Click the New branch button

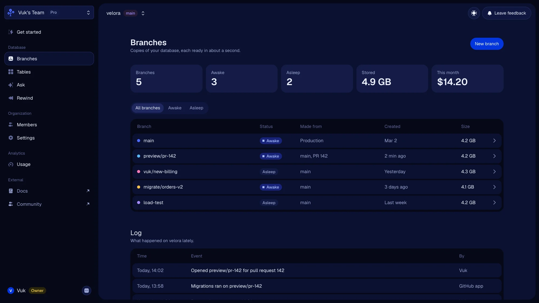point(487,44)
